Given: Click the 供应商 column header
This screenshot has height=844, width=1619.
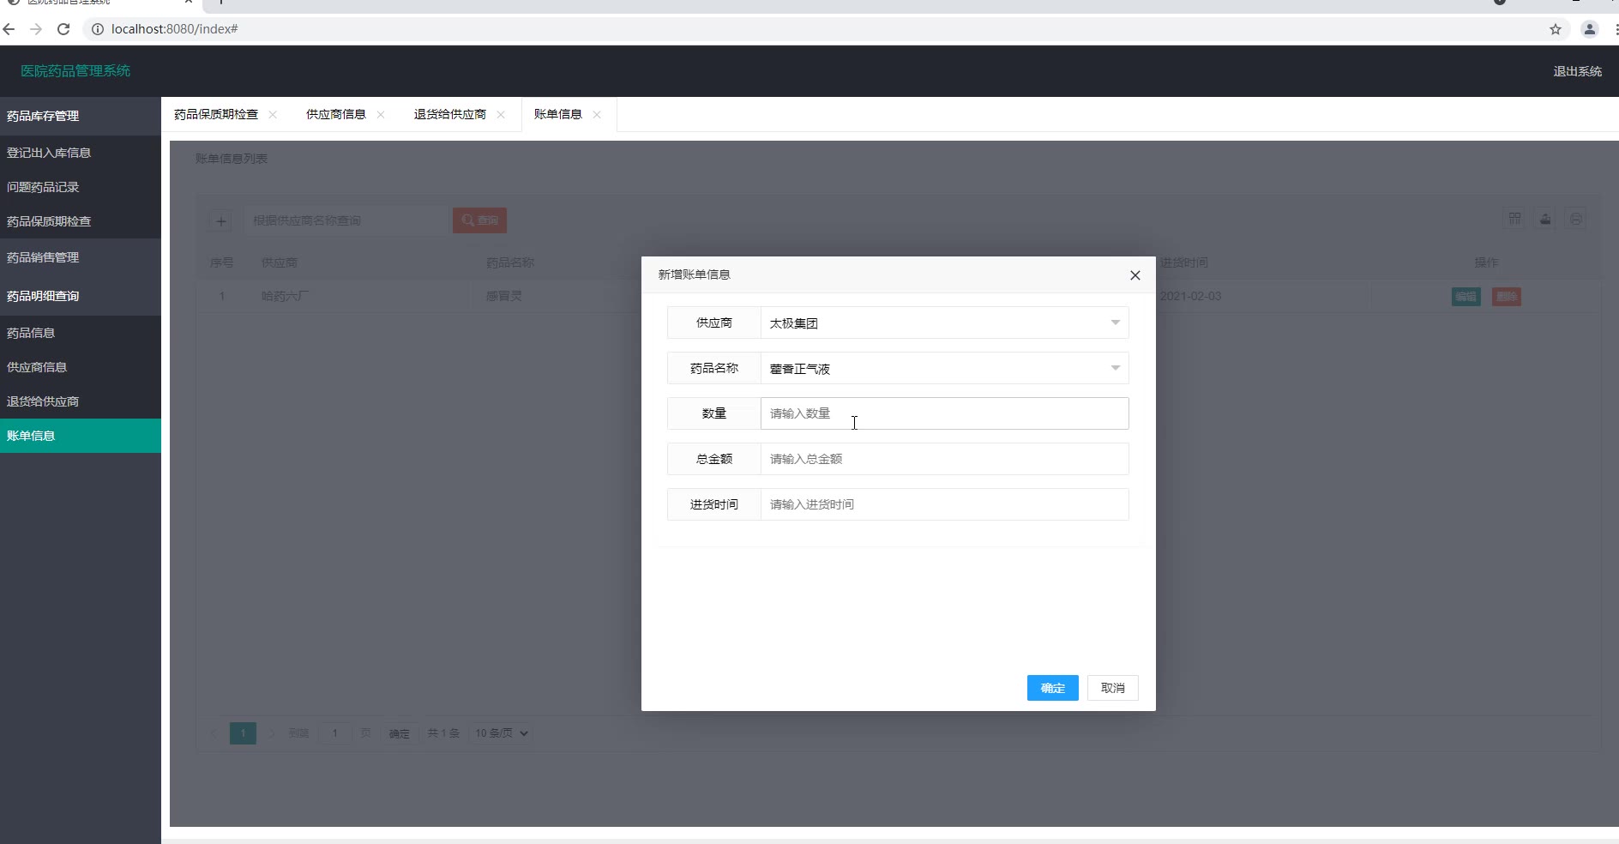Looking at the screenshot, I should [x=280, y=262].
